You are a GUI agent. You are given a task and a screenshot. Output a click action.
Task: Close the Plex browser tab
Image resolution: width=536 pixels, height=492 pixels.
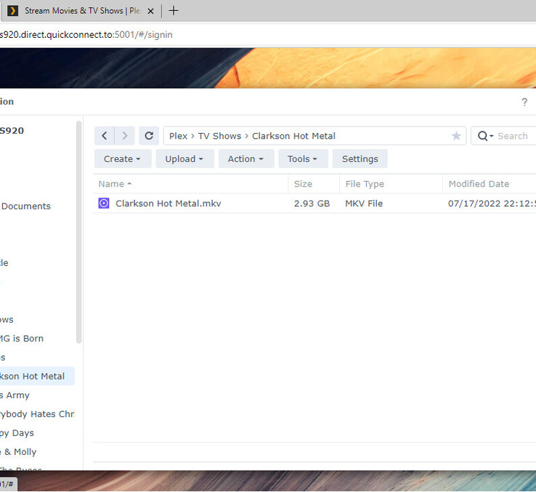(150, 11)
